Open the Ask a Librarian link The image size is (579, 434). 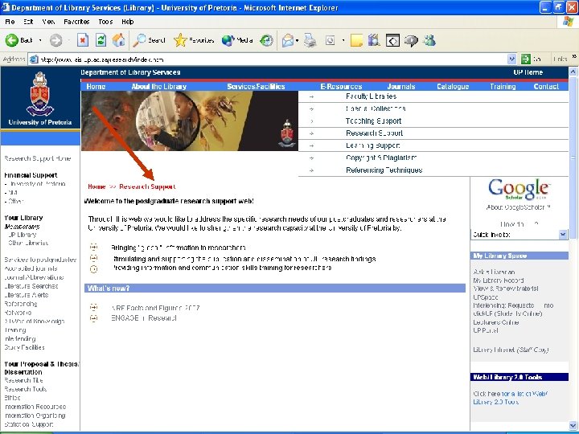494,272
